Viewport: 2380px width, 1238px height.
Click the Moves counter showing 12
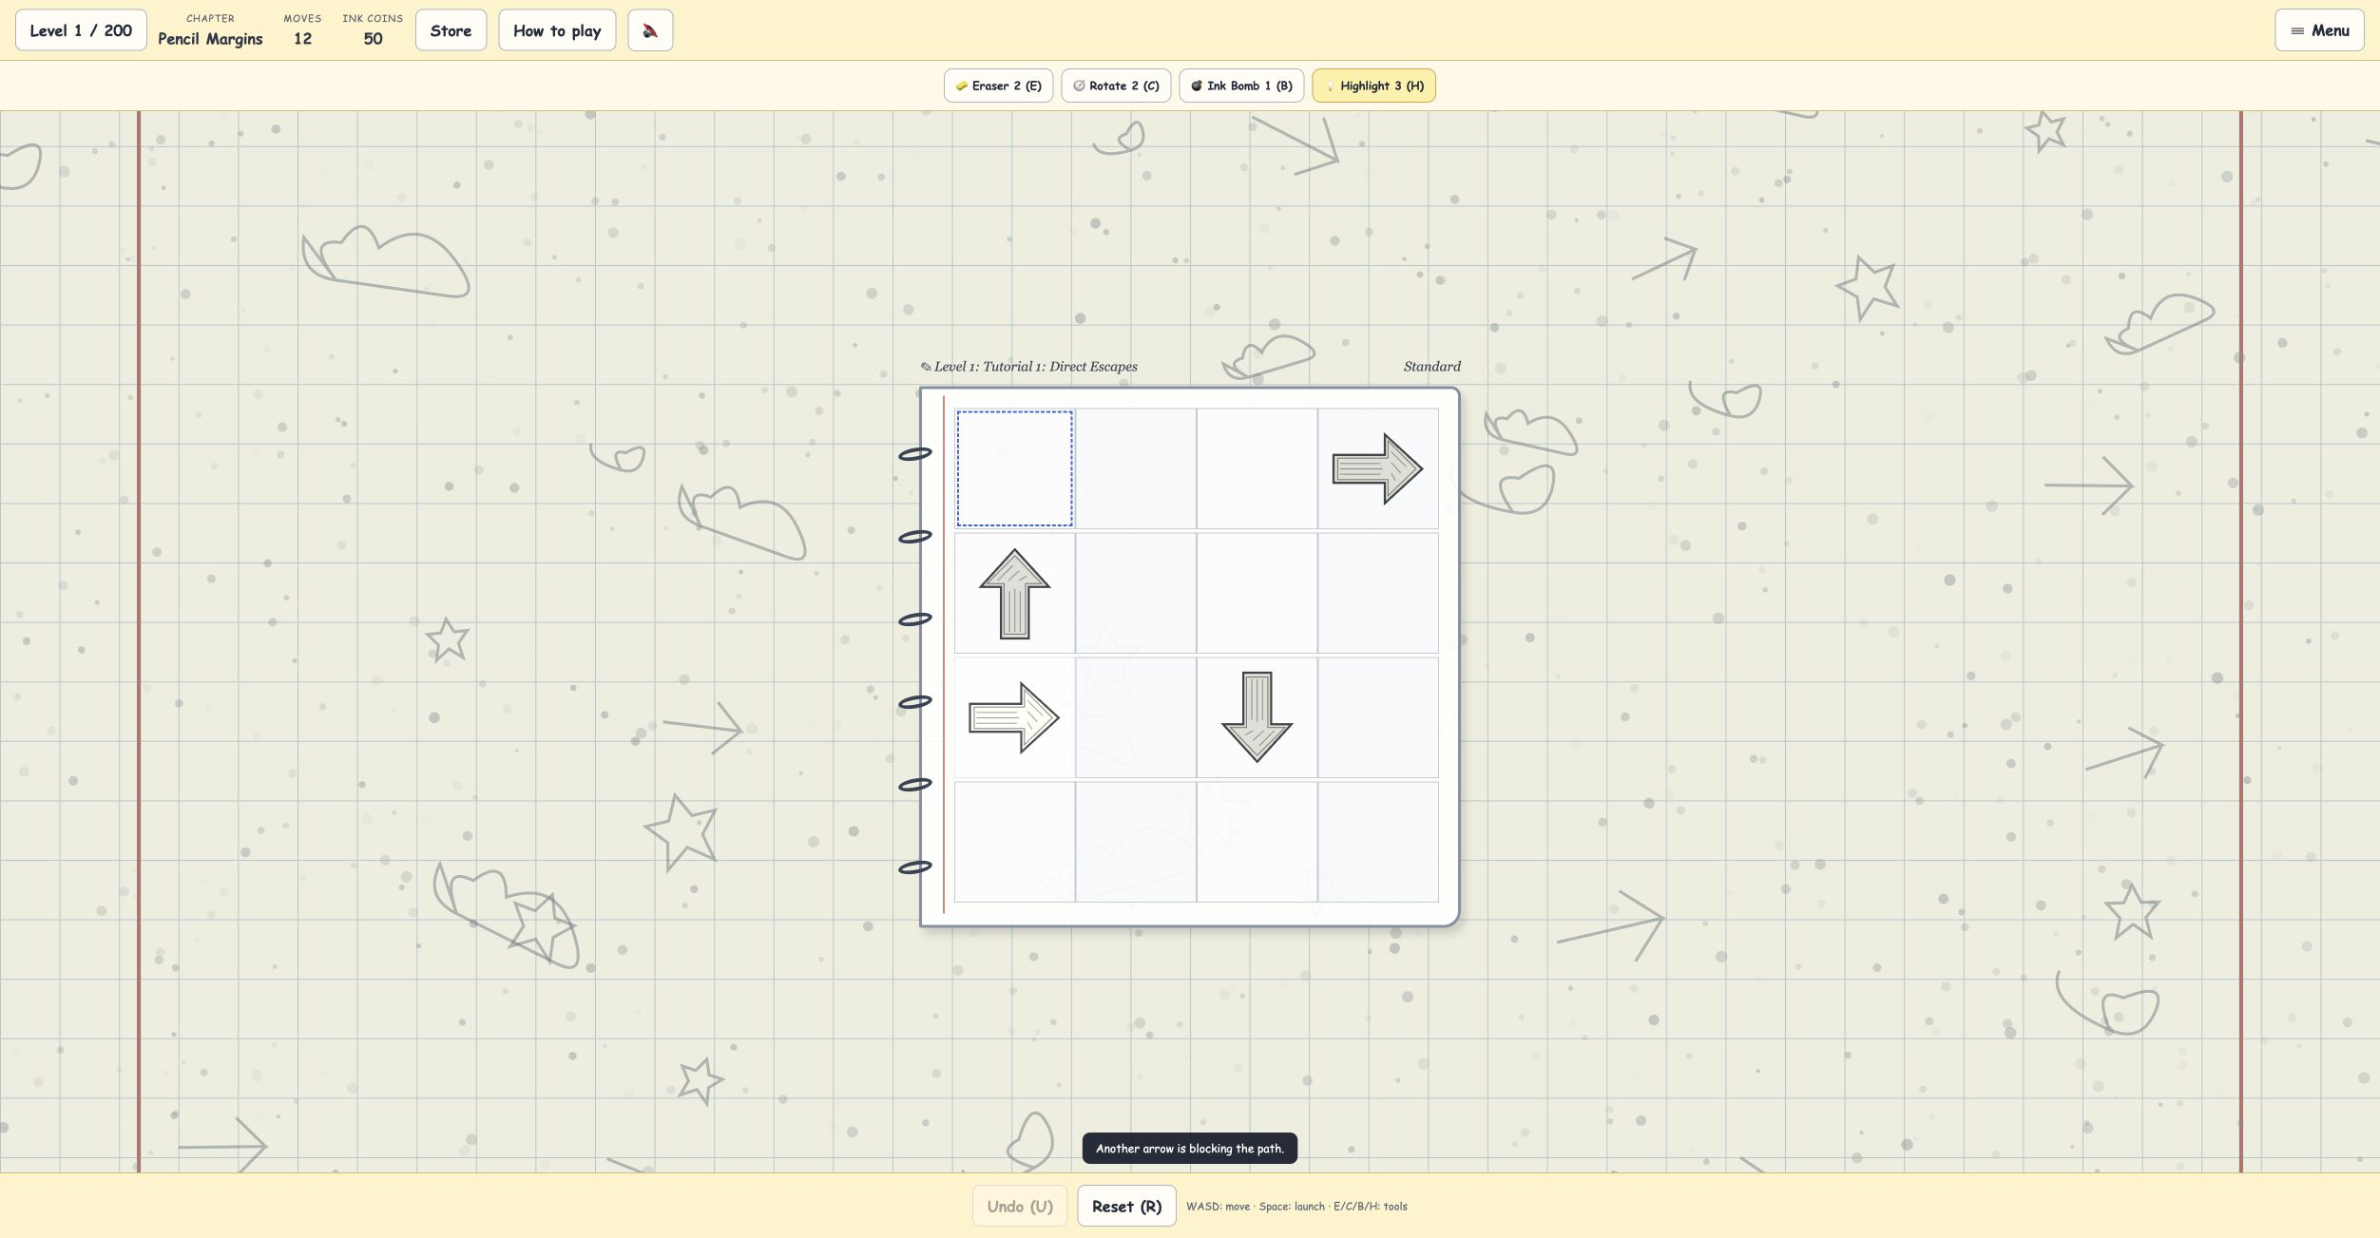(x=302, y=39)
